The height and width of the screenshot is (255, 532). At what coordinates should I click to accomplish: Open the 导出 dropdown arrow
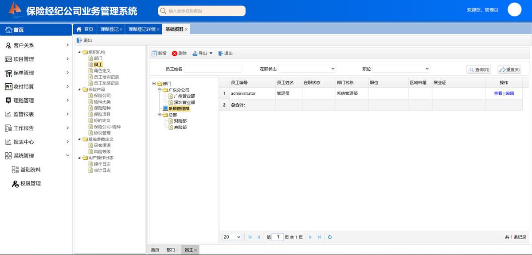tap(211, 54)
